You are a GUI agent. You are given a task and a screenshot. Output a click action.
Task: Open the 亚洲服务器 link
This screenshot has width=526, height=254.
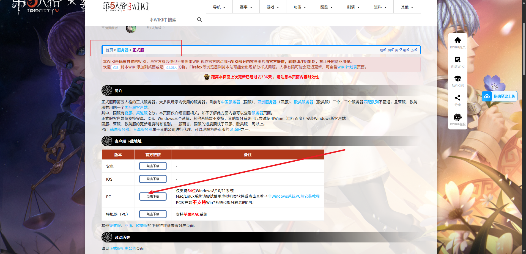[x=267, y=102]
